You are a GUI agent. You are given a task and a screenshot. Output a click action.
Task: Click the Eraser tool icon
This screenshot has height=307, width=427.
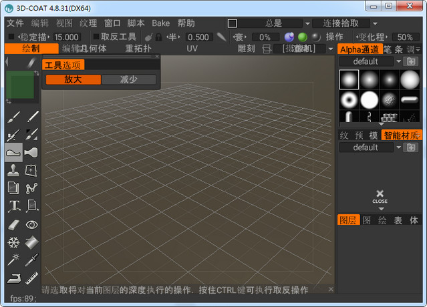tap(13, 225)
